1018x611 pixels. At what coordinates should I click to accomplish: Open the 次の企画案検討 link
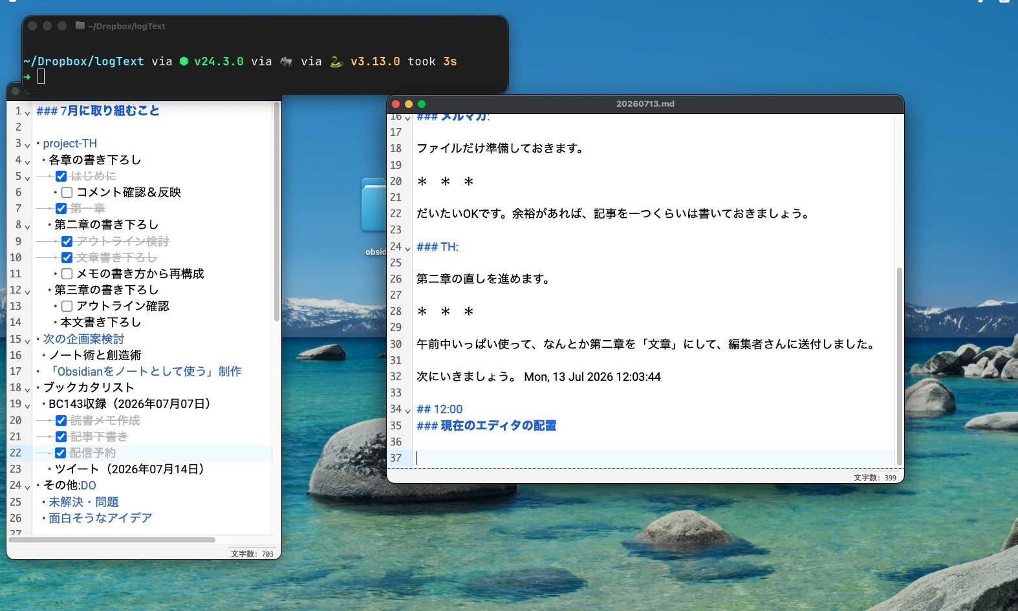click(83, 339)
